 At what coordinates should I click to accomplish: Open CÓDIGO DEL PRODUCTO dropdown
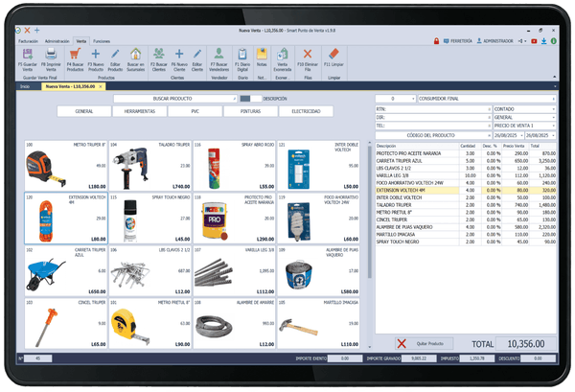point(489,135)
